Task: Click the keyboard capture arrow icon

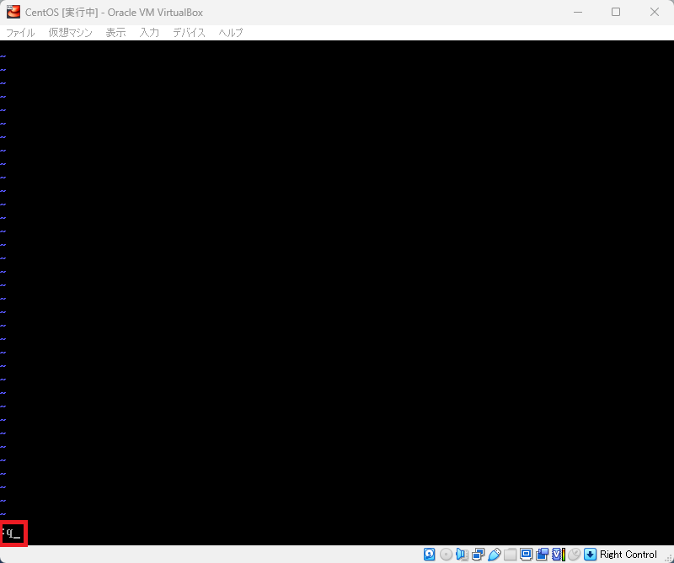Action: point(591,555)
